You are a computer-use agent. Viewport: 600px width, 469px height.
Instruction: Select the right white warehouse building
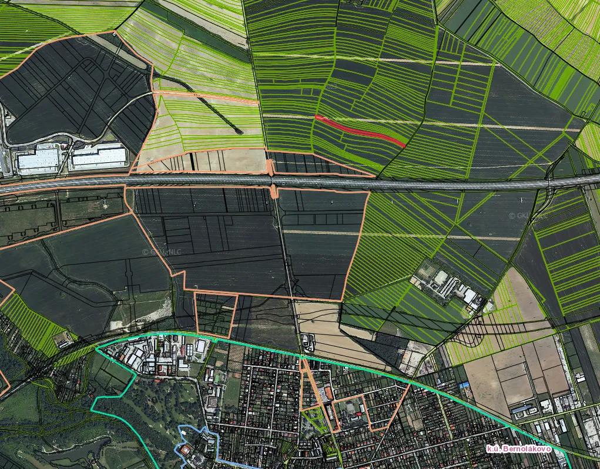coord(99,157)
